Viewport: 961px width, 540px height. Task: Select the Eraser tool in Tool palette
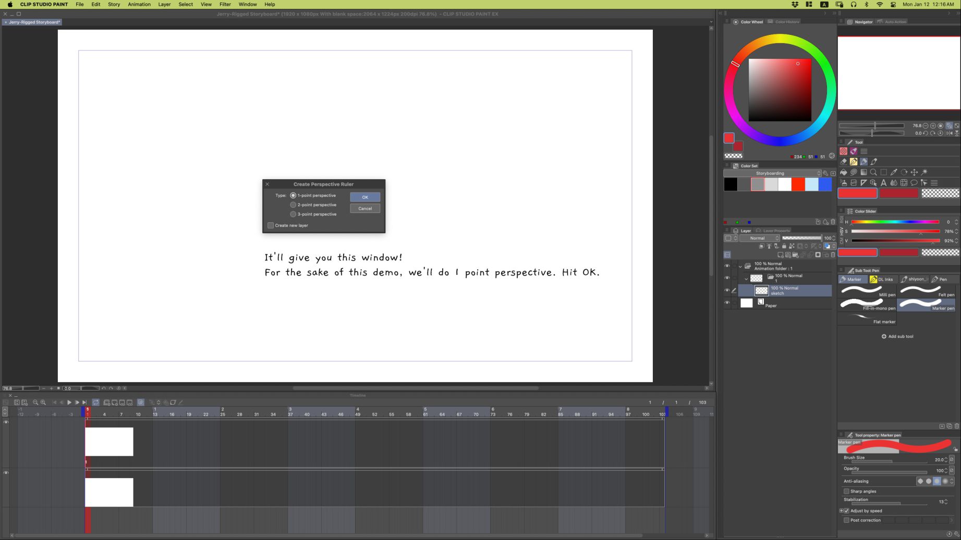click(x=843, y=161)
